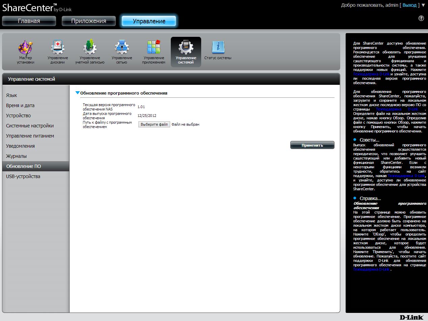428x321 pixels.
Task: Click the Выберите файл button
Action: tap(154, 124)
